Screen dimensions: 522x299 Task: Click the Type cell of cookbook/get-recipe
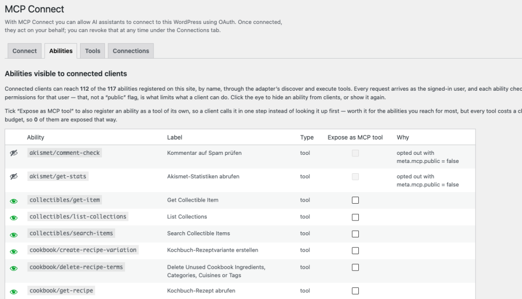click(305, 291)
